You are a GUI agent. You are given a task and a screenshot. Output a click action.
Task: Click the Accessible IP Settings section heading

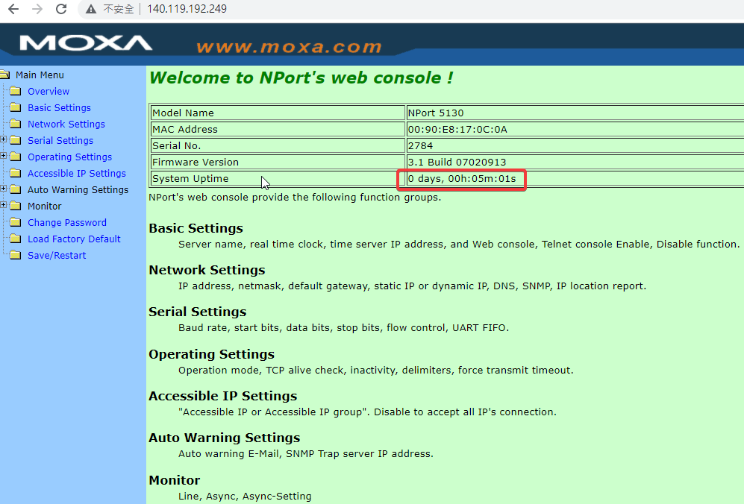coord(223,396)
